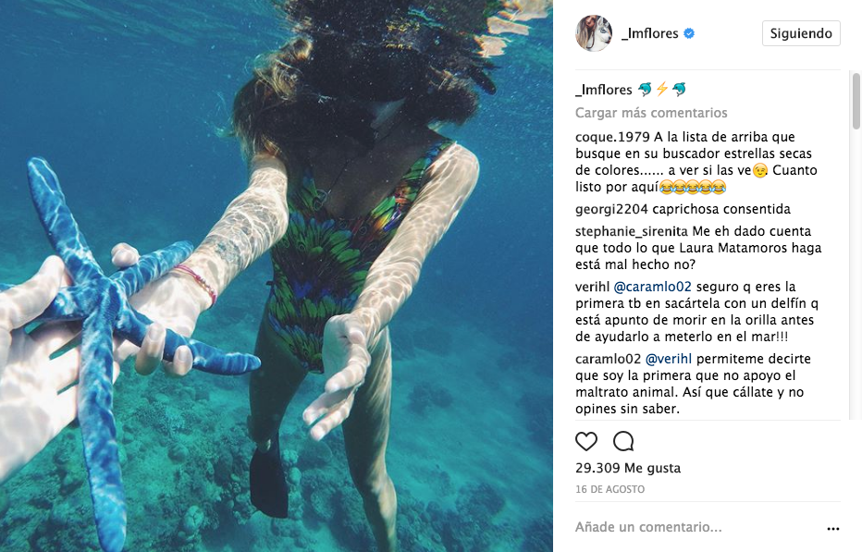Click the @caramlo02 mention
The height and width of the screenshot is (552, 862).
653,287
